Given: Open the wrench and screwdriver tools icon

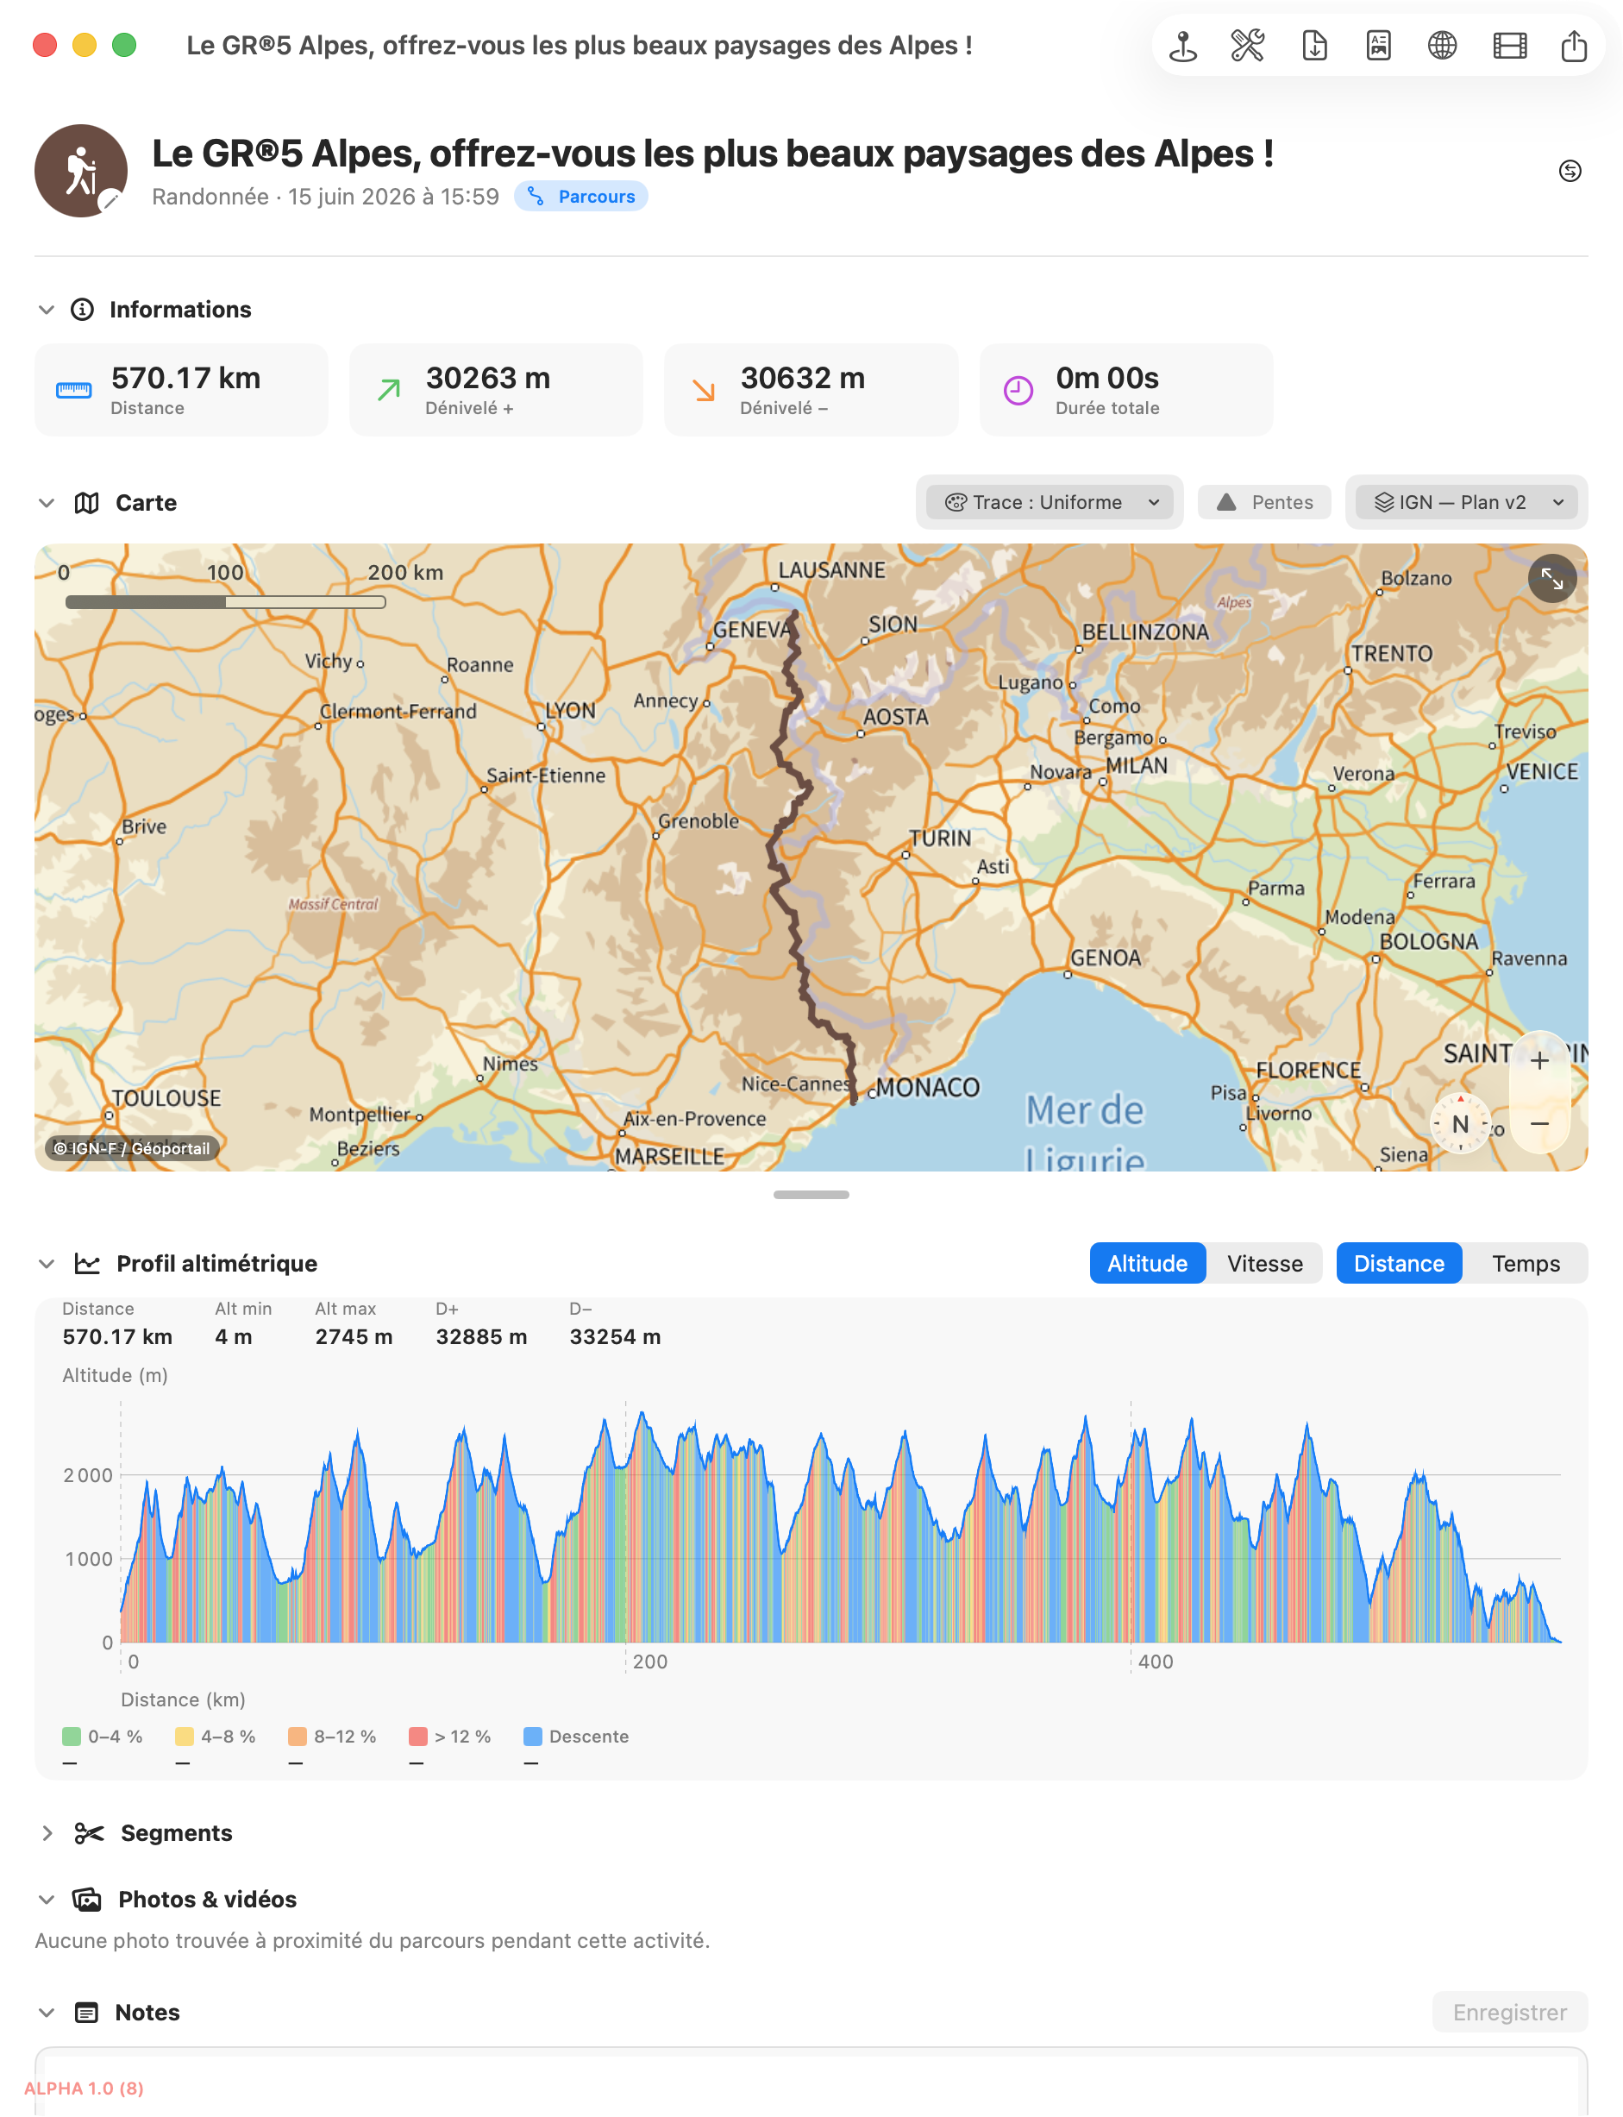Looking at the screenshot, I should pos(1247,46).
